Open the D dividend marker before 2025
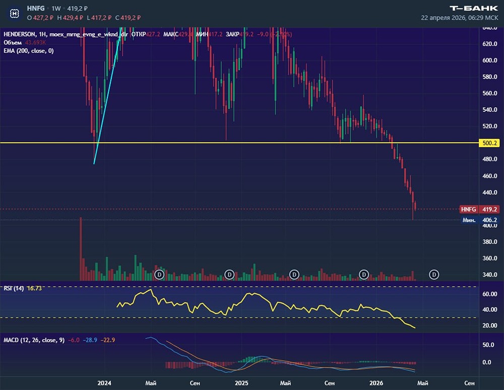 [229, 275]
